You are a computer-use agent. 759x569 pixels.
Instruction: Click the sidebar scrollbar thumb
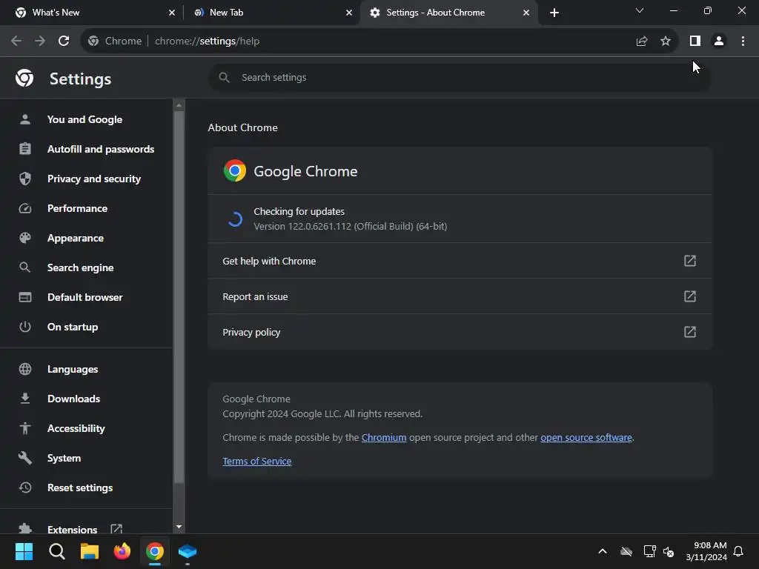[179, 296]
